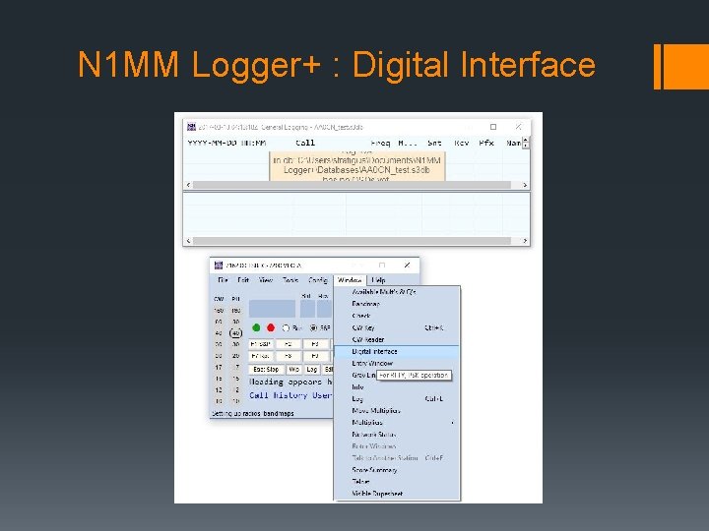Open the View menu

[266, 280]
